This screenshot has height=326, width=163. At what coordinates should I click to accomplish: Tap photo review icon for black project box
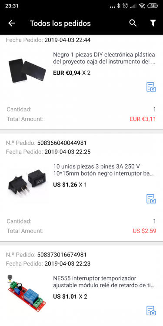[151, 87]
